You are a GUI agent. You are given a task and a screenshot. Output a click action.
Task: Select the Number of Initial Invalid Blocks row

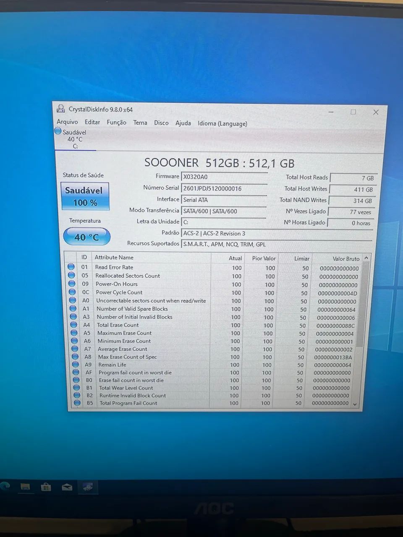coord(213,317)
